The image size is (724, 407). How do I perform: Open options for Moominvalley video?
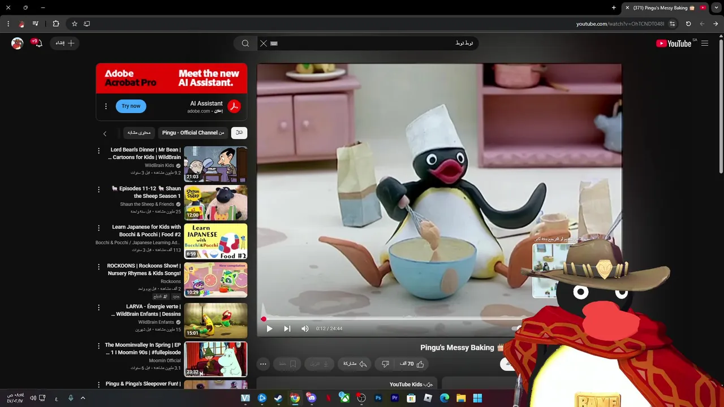coord(98,346)
